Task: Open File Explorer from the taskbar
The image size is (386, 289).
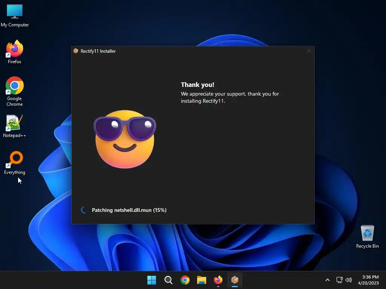Action: pos(202,280)
